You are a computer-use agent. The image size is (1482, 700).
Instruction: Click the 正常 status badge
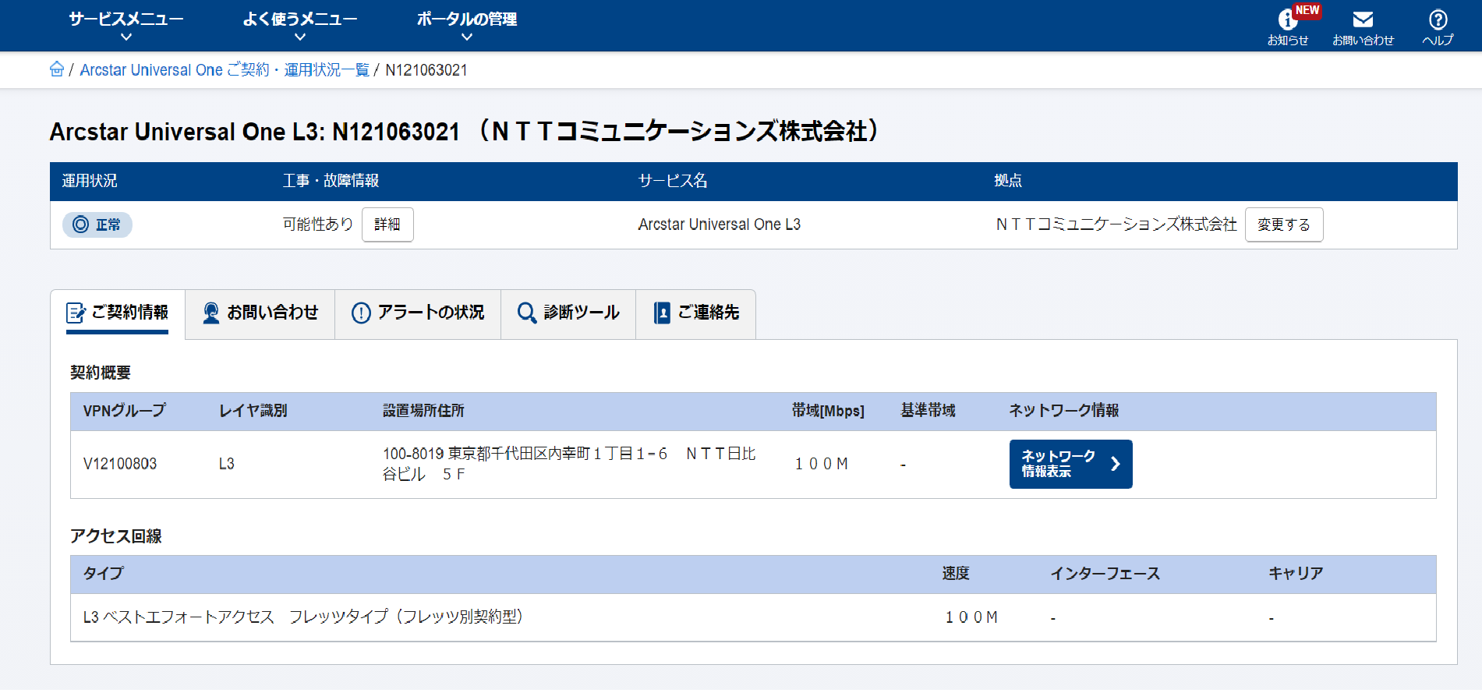pos(97,224)
